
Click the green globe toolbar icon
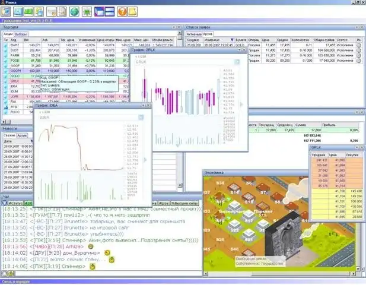[x=74, y=11]
